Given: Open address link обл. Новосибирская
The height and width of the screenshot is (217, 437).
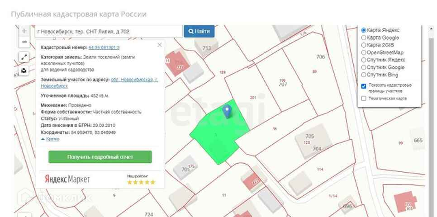Looking at the screenshot, I should pyautogui.click(x=99, y=83).
